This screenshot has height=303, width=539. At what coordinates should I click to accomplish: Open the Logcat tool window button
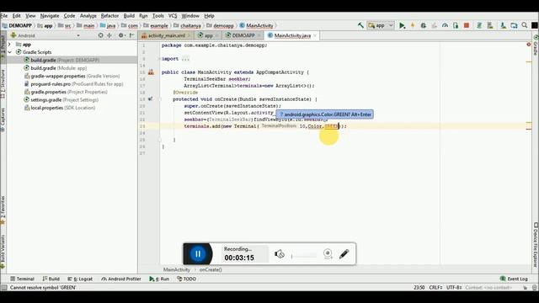80,279
